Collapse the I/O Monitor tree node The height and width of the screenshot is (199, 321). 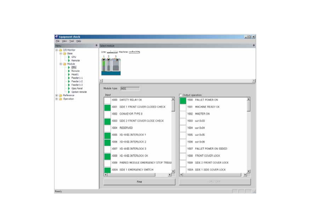pos(57,50)
